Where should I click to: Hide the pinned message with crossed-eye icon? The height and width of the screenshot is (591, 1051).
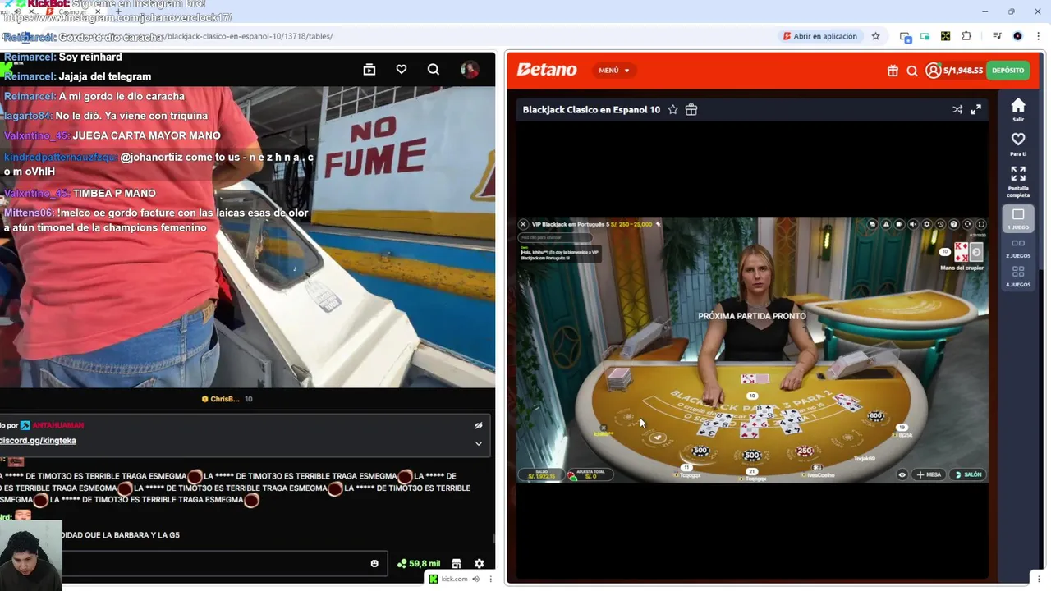coord(479,425)
